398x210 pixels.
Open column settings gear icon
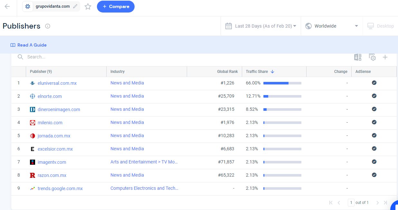click(x=372, y=57)
